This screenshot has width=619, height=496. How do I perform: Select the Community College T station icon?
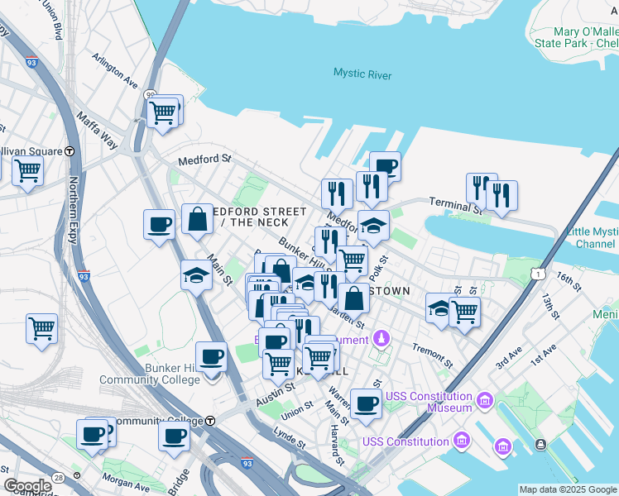click(x=210, y=421)
